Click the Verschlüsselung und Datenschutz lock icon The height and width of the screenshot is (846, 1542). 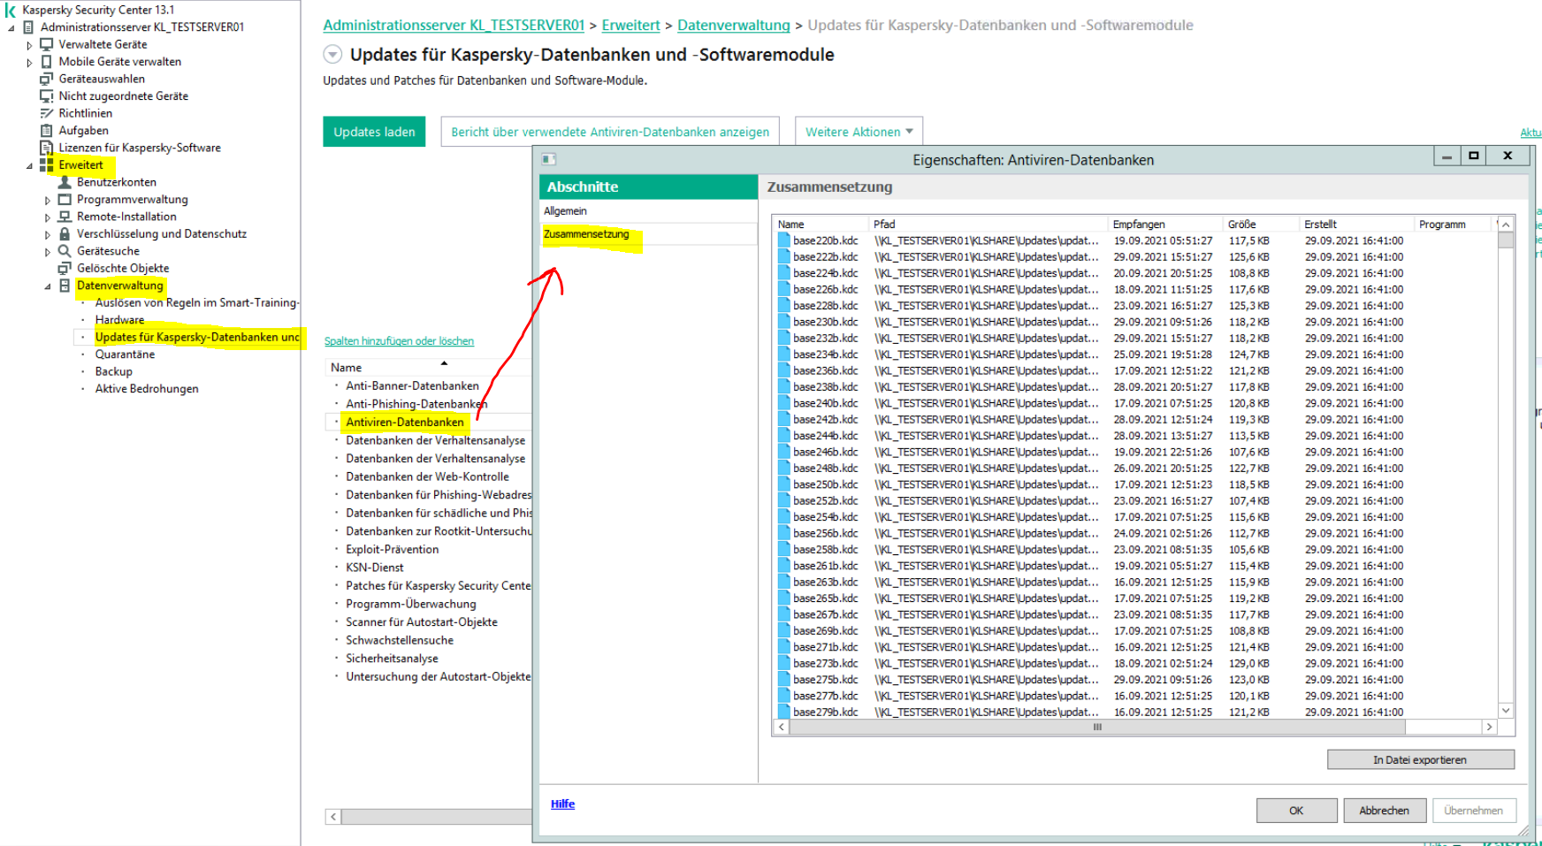(65, 234)
